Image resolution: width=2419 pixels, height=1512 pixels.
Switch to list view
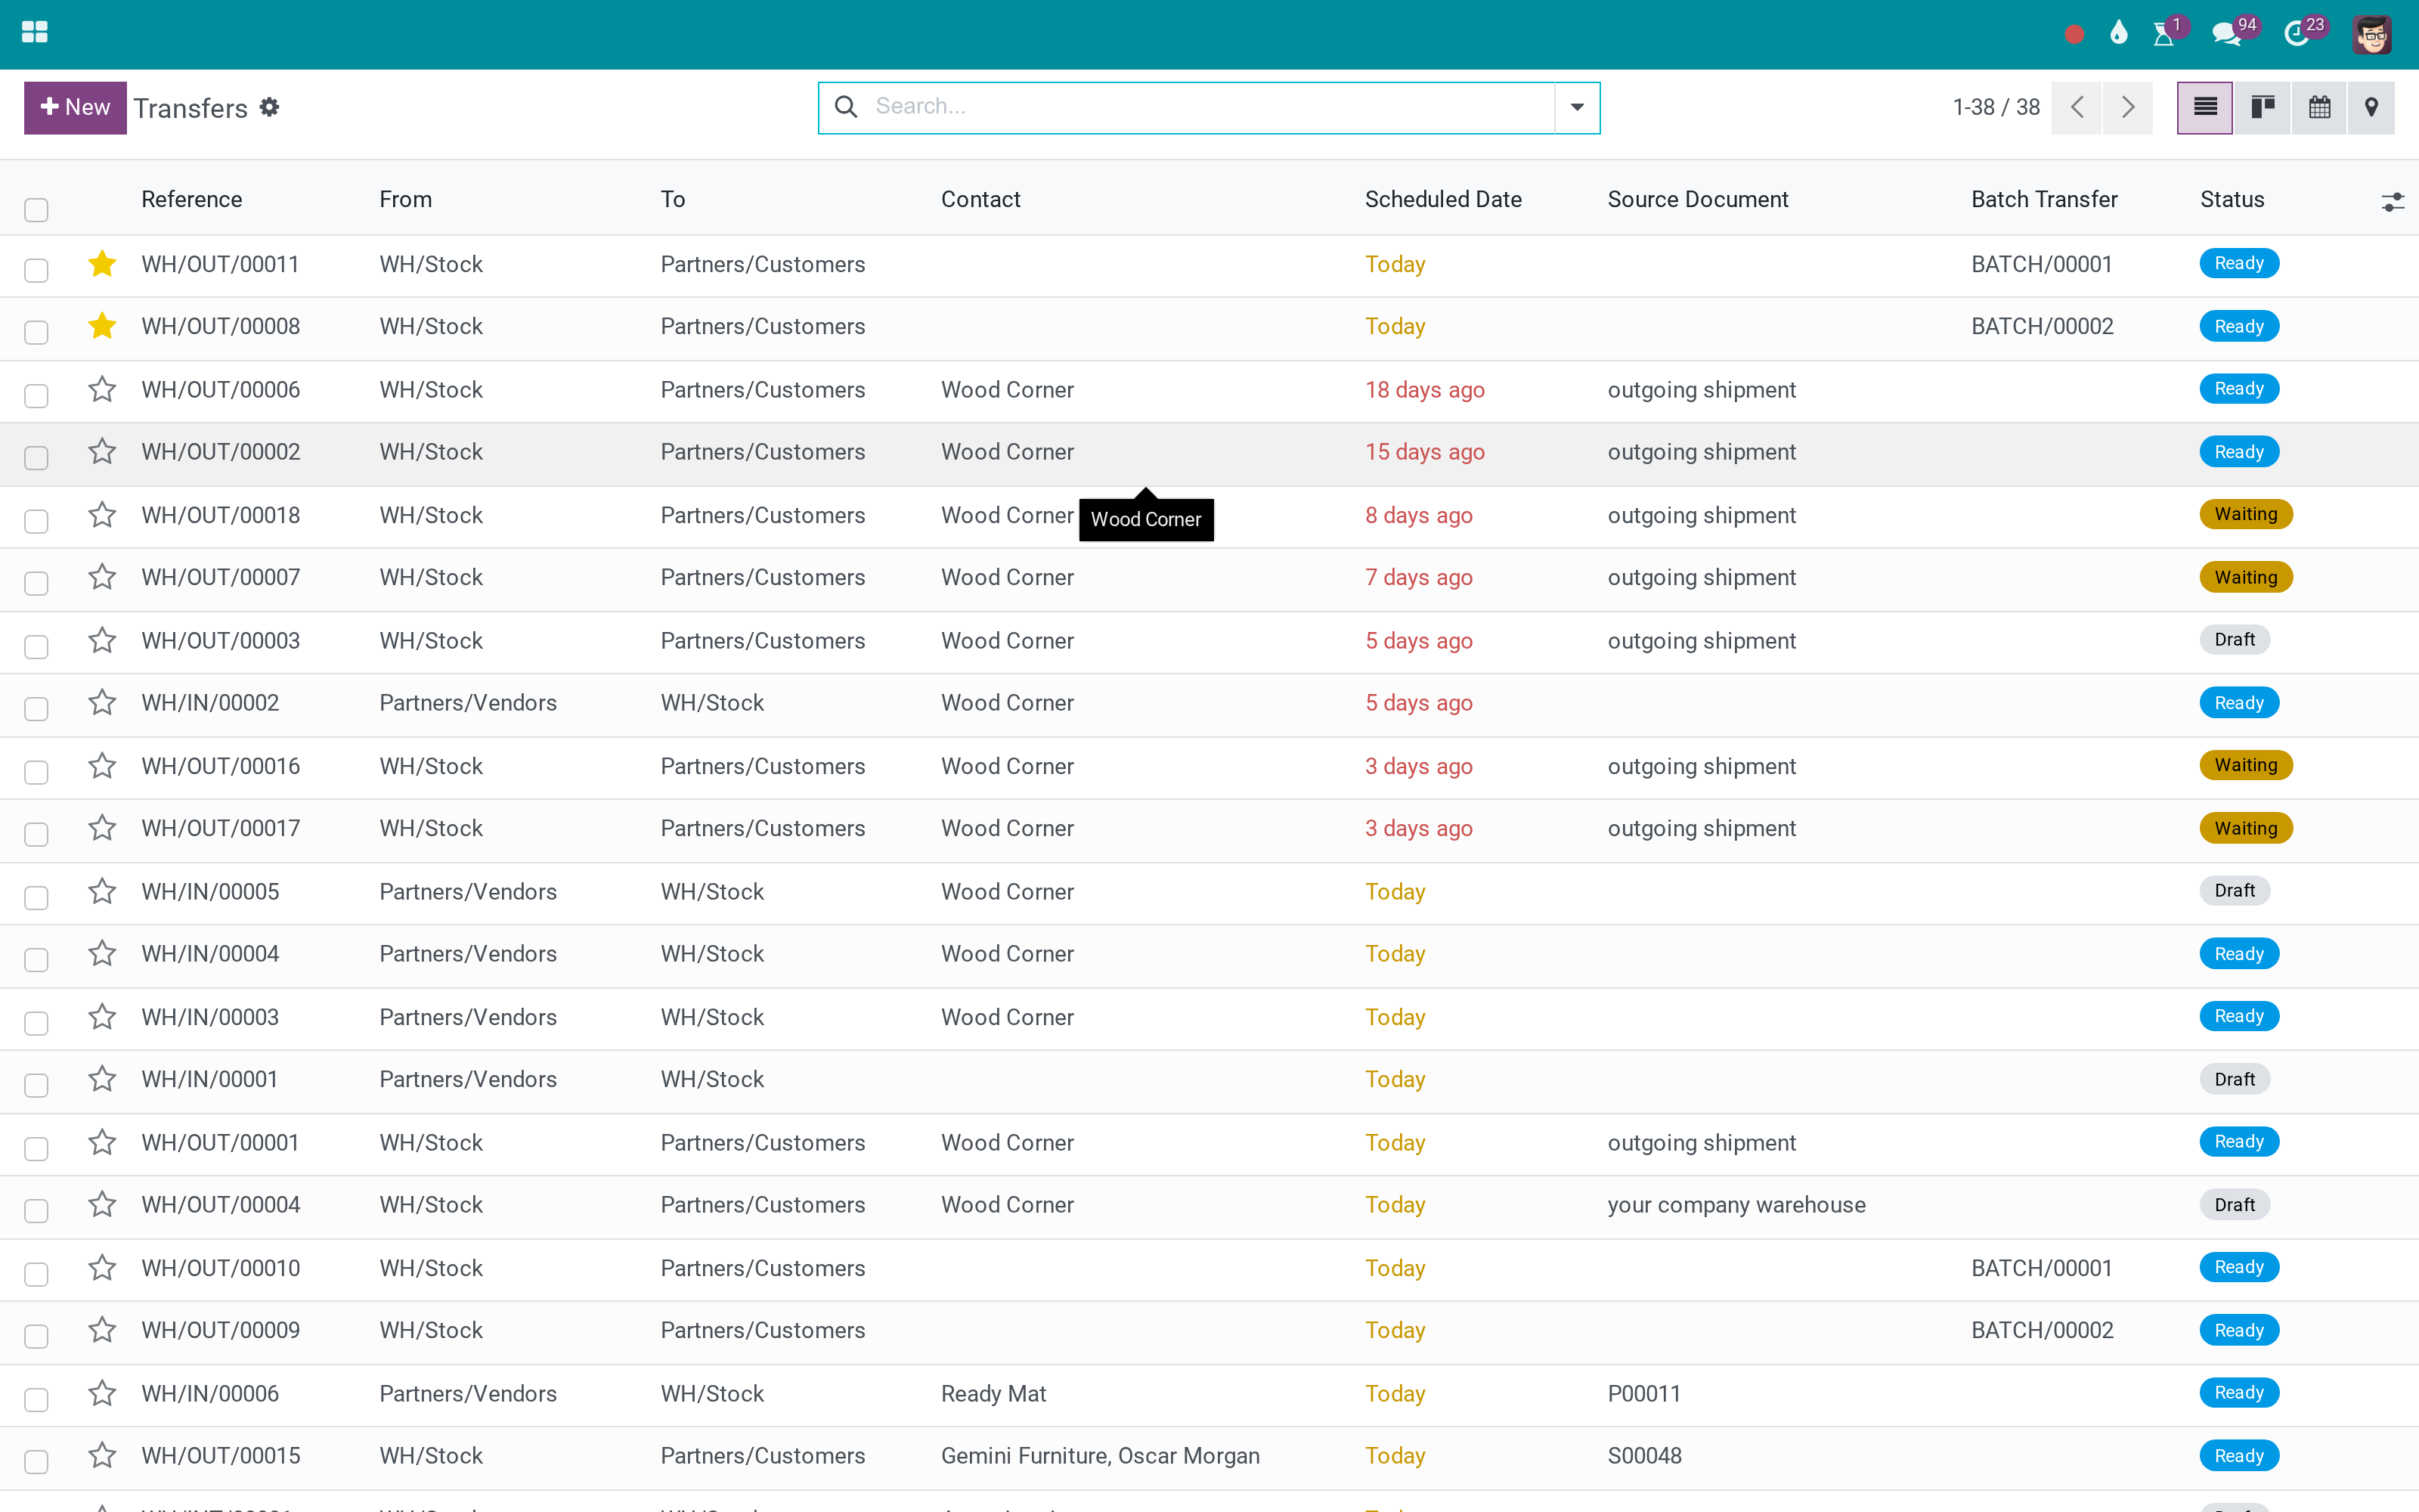pos(2205,107)
